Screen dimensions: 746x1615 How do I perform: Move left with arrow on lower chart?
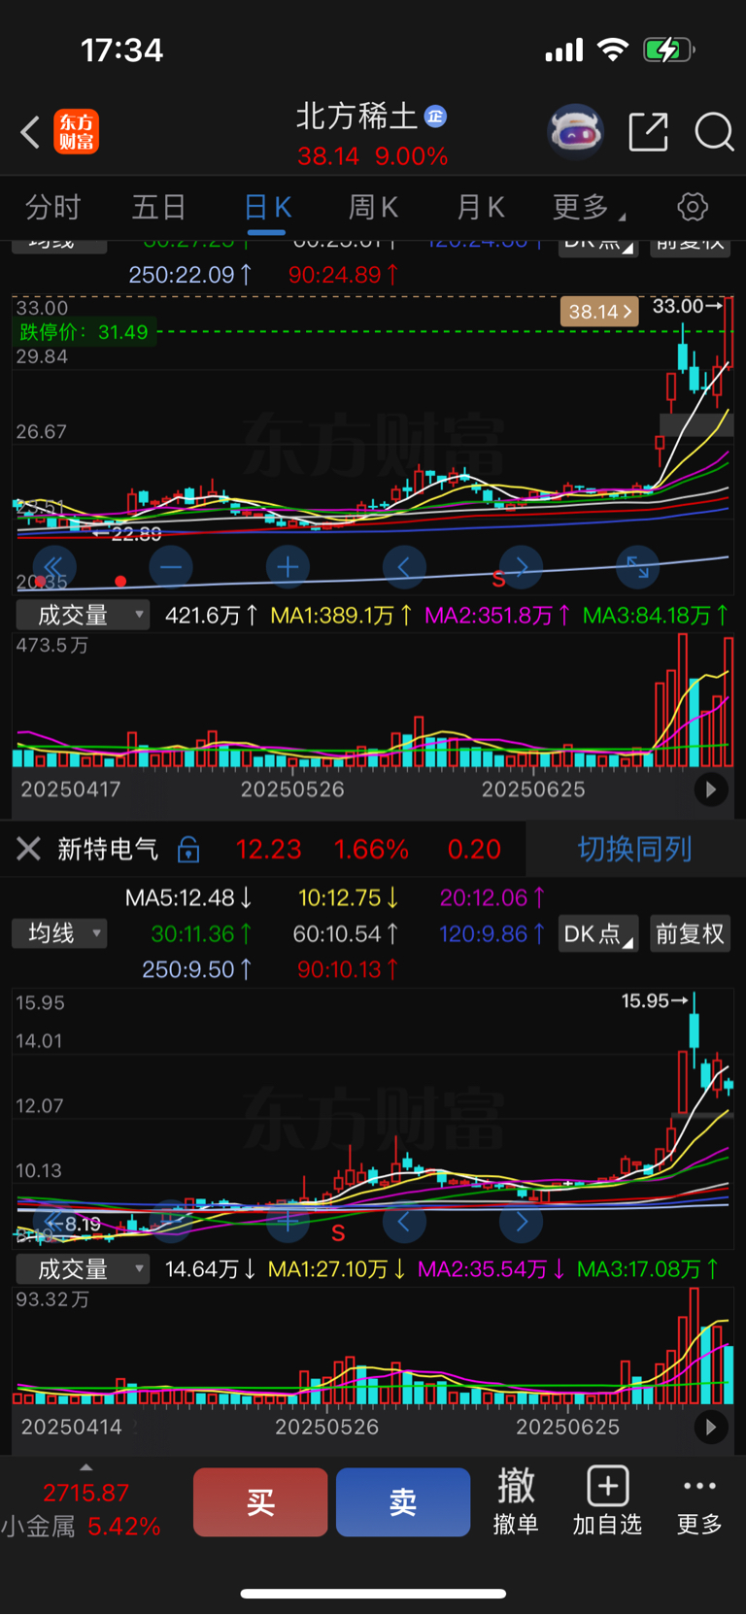(404, 1222)
